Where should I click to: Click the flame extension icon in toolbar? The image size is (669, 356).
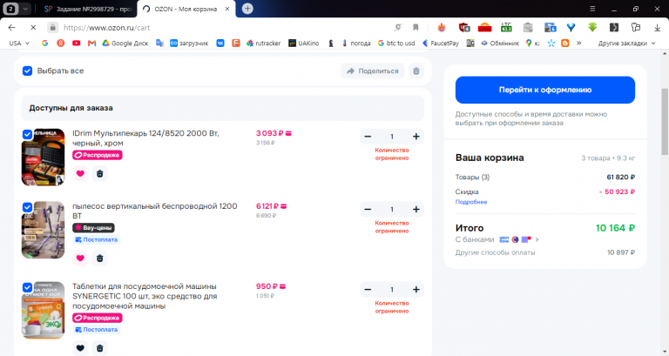tap(442, 28)
